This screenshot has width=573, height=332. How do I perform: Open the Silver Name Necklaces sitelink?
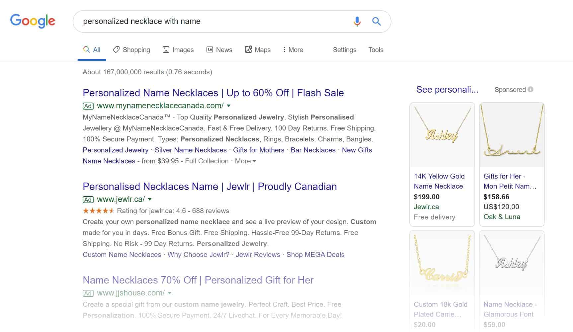(191, 150)
